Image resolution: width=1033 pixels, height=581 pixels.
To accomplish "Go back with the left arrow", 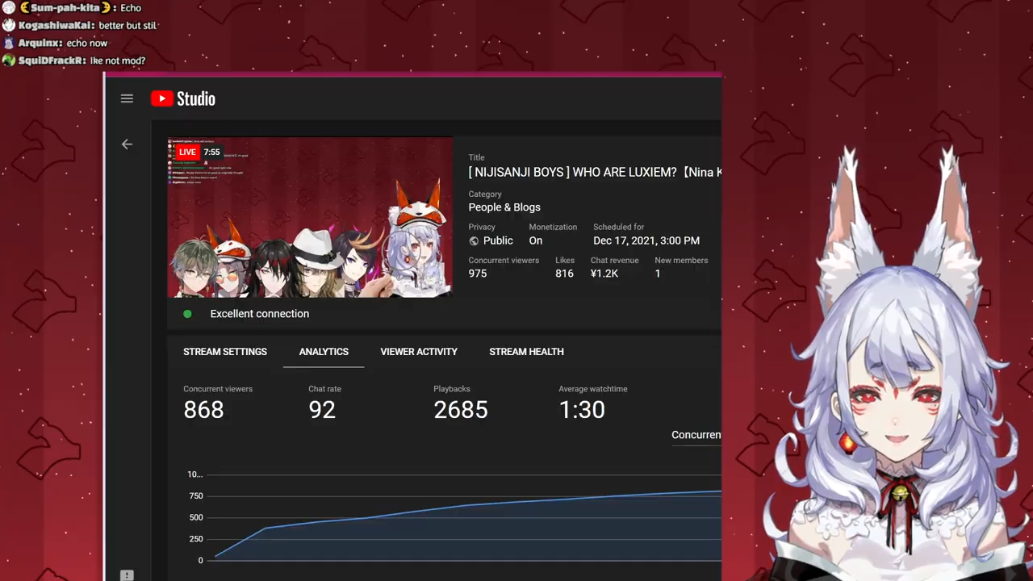I will [x=127, y=144].
